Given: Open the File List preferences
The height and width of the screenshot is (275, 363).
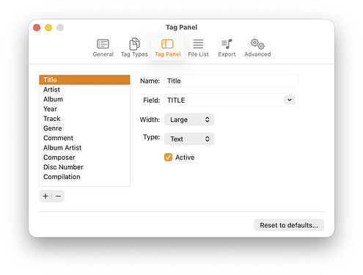Looking at the screenshot, I should click(x=198, y=48).
